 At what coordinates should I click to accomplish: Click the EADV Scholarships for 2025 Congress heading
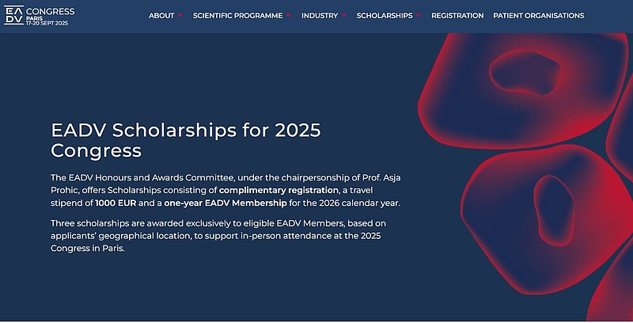coord(186,139)
